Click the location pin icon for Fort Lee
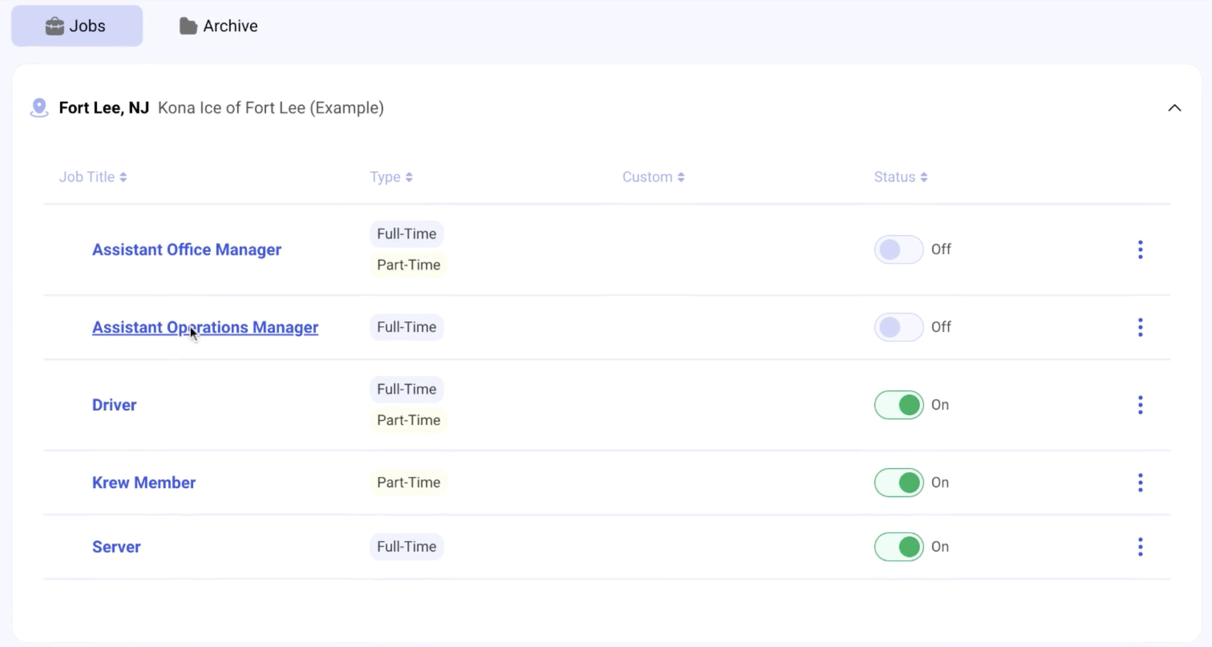 (39, 107)
